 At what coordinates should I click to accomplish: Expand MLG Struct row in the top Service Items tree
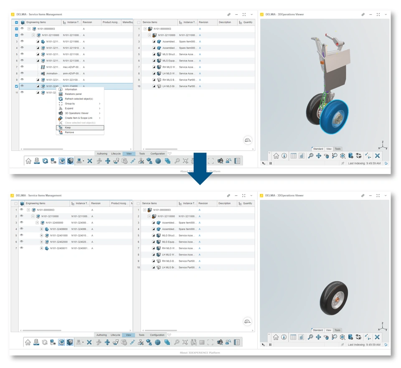point(154,54)
